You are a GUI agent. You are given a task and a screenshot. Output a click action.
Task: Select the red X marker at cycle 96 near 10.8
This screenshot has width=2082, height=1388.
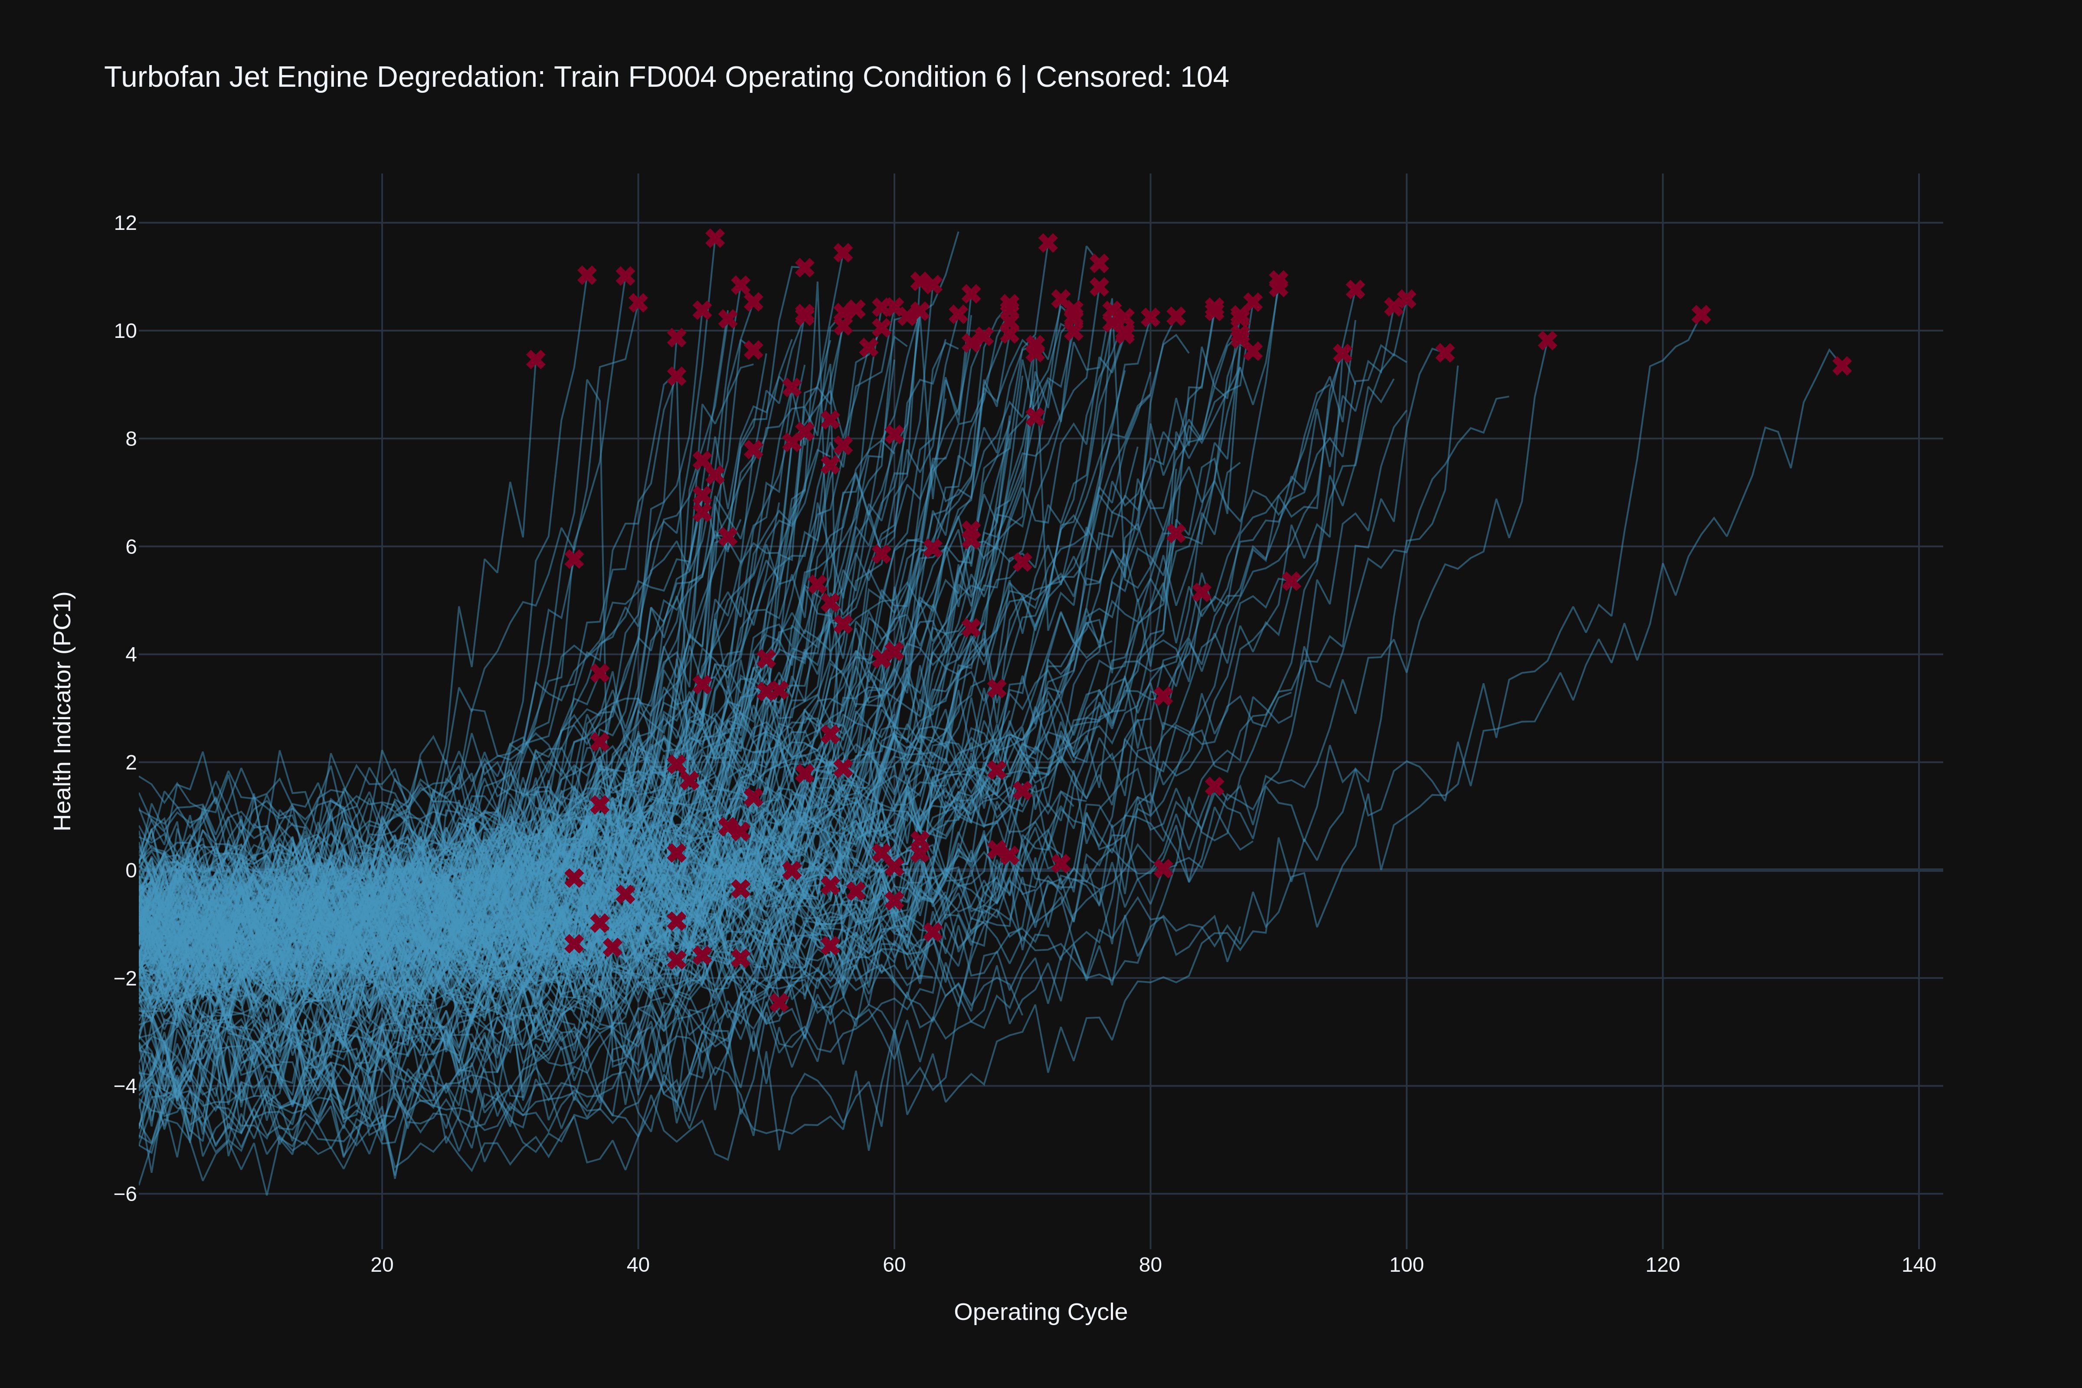1355,289
